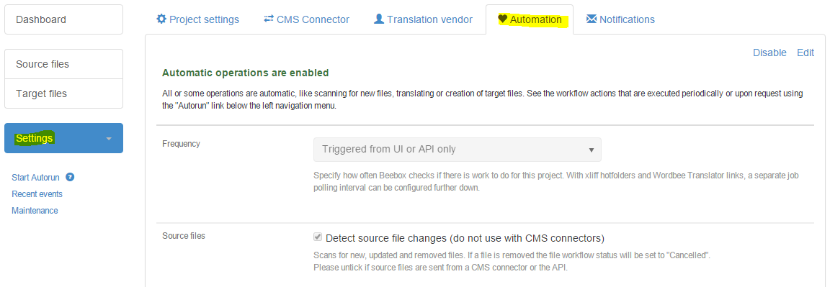Click the person icon on Translation vendor tab
830x287 pixels.
click(378, 19)
